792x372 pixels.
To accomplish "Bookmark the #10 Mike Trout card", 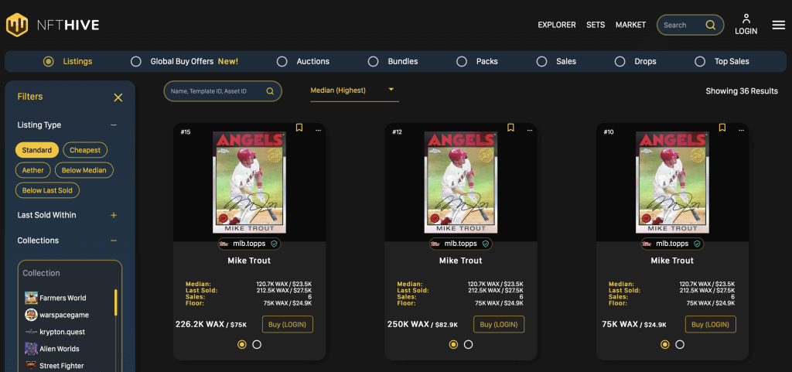I will (x=722, y=128).
